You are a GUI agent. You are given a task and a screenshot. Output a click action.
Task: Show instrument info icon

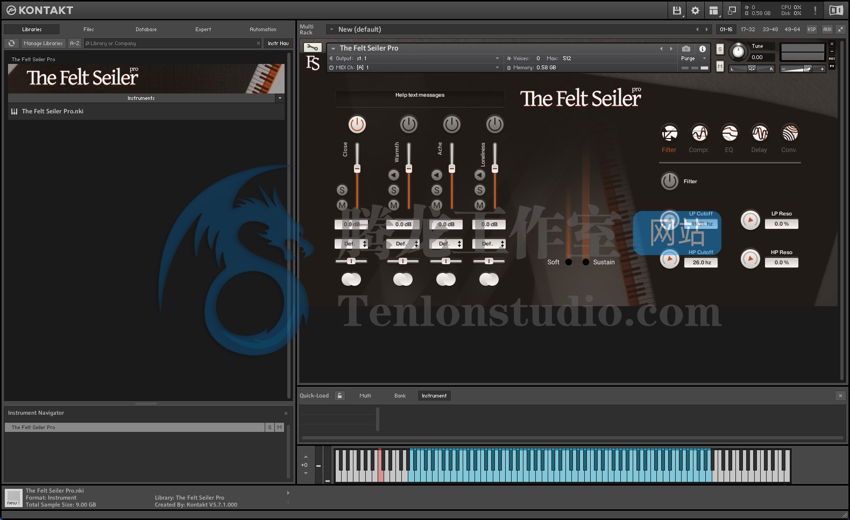pos(702,48)
